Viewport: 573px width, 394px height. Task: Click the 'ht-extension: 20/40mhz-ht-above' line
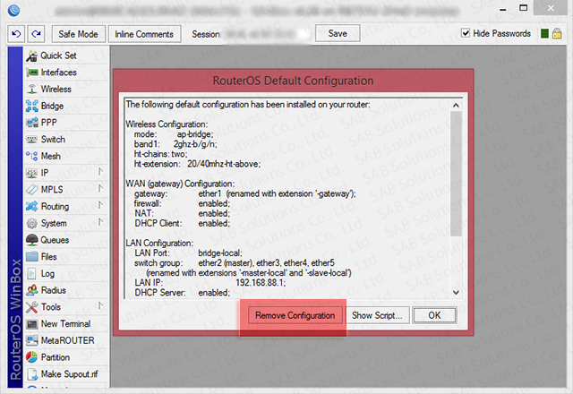[x=197, y=164]
